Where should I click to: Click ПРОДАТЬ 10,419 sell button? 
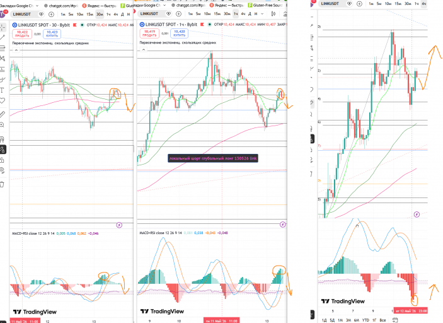pyautogui.click(x=149, y=33)
